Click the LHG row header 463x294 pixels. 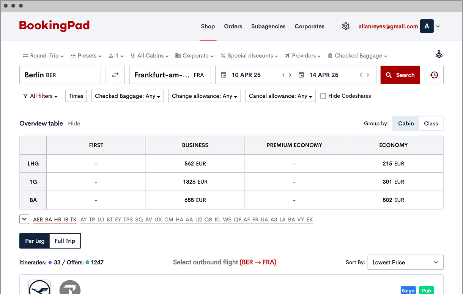tap(33, 164)
